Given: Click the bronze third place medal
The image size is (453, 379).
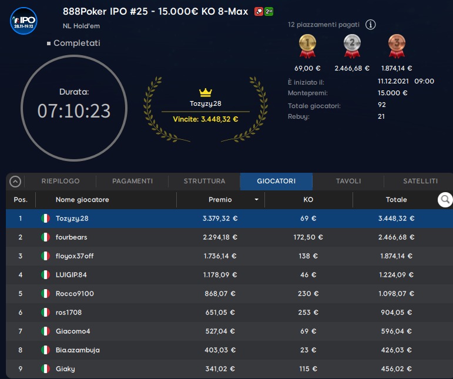Looking at the screenshot, I should (397, 46).
